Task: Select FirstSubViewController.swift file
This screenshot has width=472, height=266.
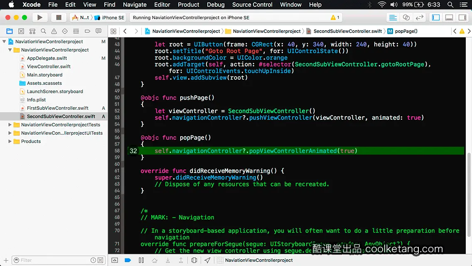Action: point(57,108)
